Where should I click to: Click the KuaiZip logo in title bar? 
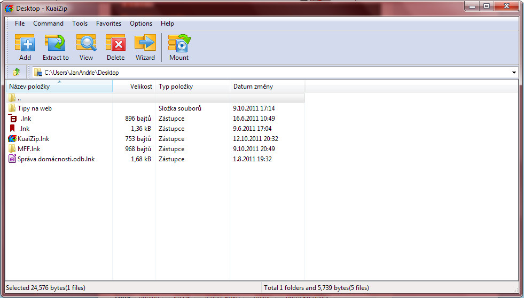(x=9, y=9)
